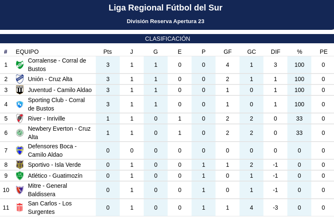Viewport: 334px width, 221px height.
Task: Click the Juventud black-and-white striped crest
Action: (x=20, y=90)
